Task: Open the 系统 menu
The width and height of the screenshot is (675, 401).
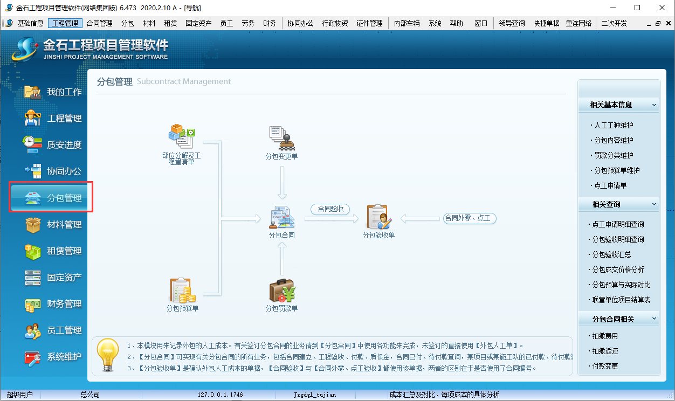Action: tap(435, 23)
